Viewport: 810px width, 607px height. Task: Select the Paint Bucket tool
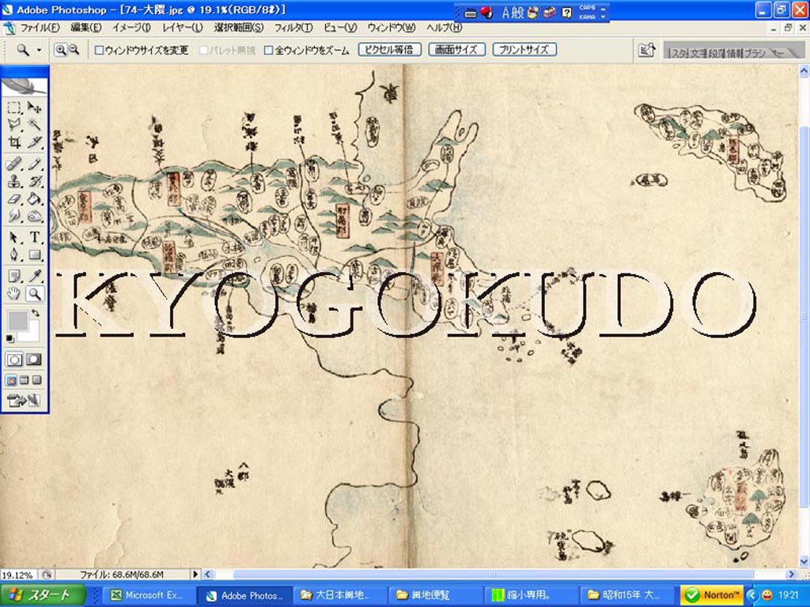34,198
